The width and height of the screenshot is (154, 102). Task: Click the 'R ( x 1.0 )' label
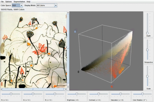(5, 100)
